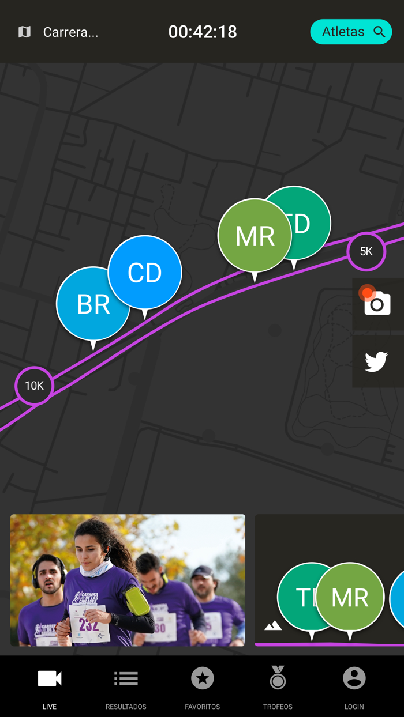This screenshot has width=404, height=717.
Task: Select MR pin in elevation profile card
Action: tap(350, 597)
